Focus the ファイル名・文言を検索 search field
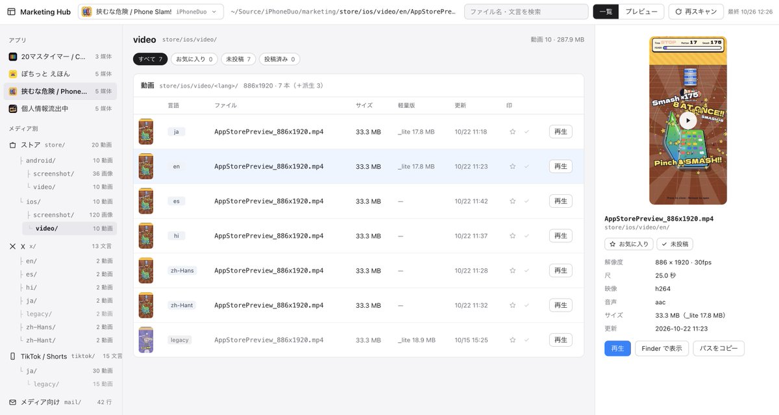This screenshot has height=415, width=779. (526, 12)
